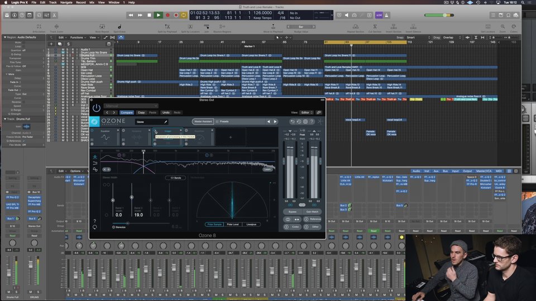The height and width of the screenshot is (301, 536).
Task: Open the Navigate menu
Action: pos(66,2)
